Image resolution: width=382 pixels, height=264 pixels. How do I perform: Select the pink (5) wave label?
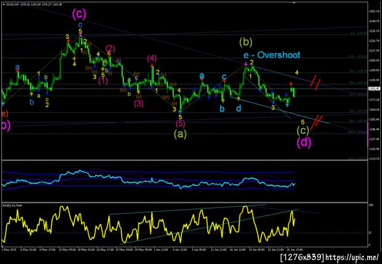tap(180, 124)
